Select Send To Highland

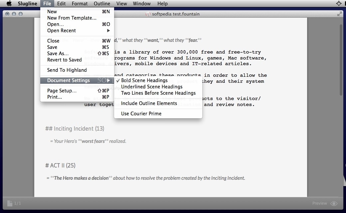coord(77,70)
